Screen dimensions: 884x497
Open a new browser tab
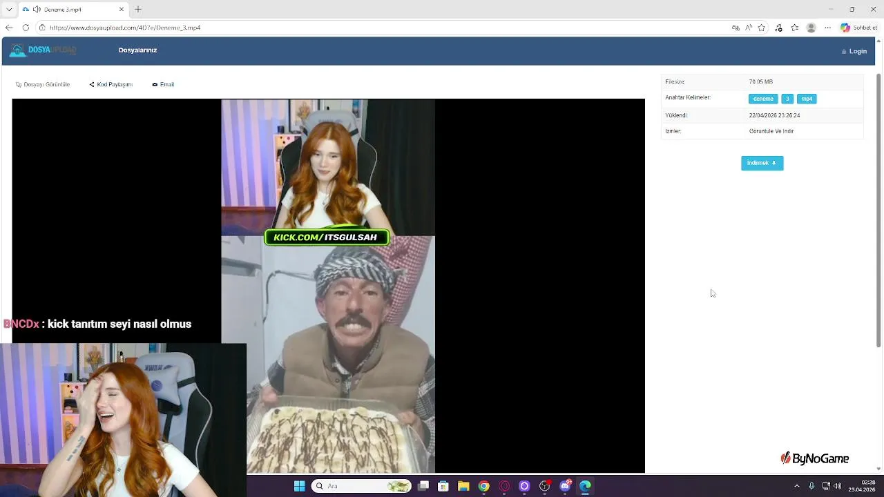tap(138, 9)
